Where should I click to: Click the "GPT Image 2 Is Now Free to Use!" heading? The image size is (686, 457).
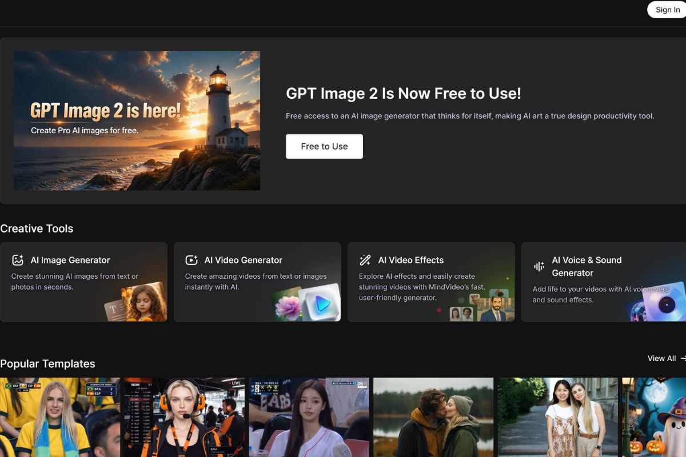click(x=404, y=94)
